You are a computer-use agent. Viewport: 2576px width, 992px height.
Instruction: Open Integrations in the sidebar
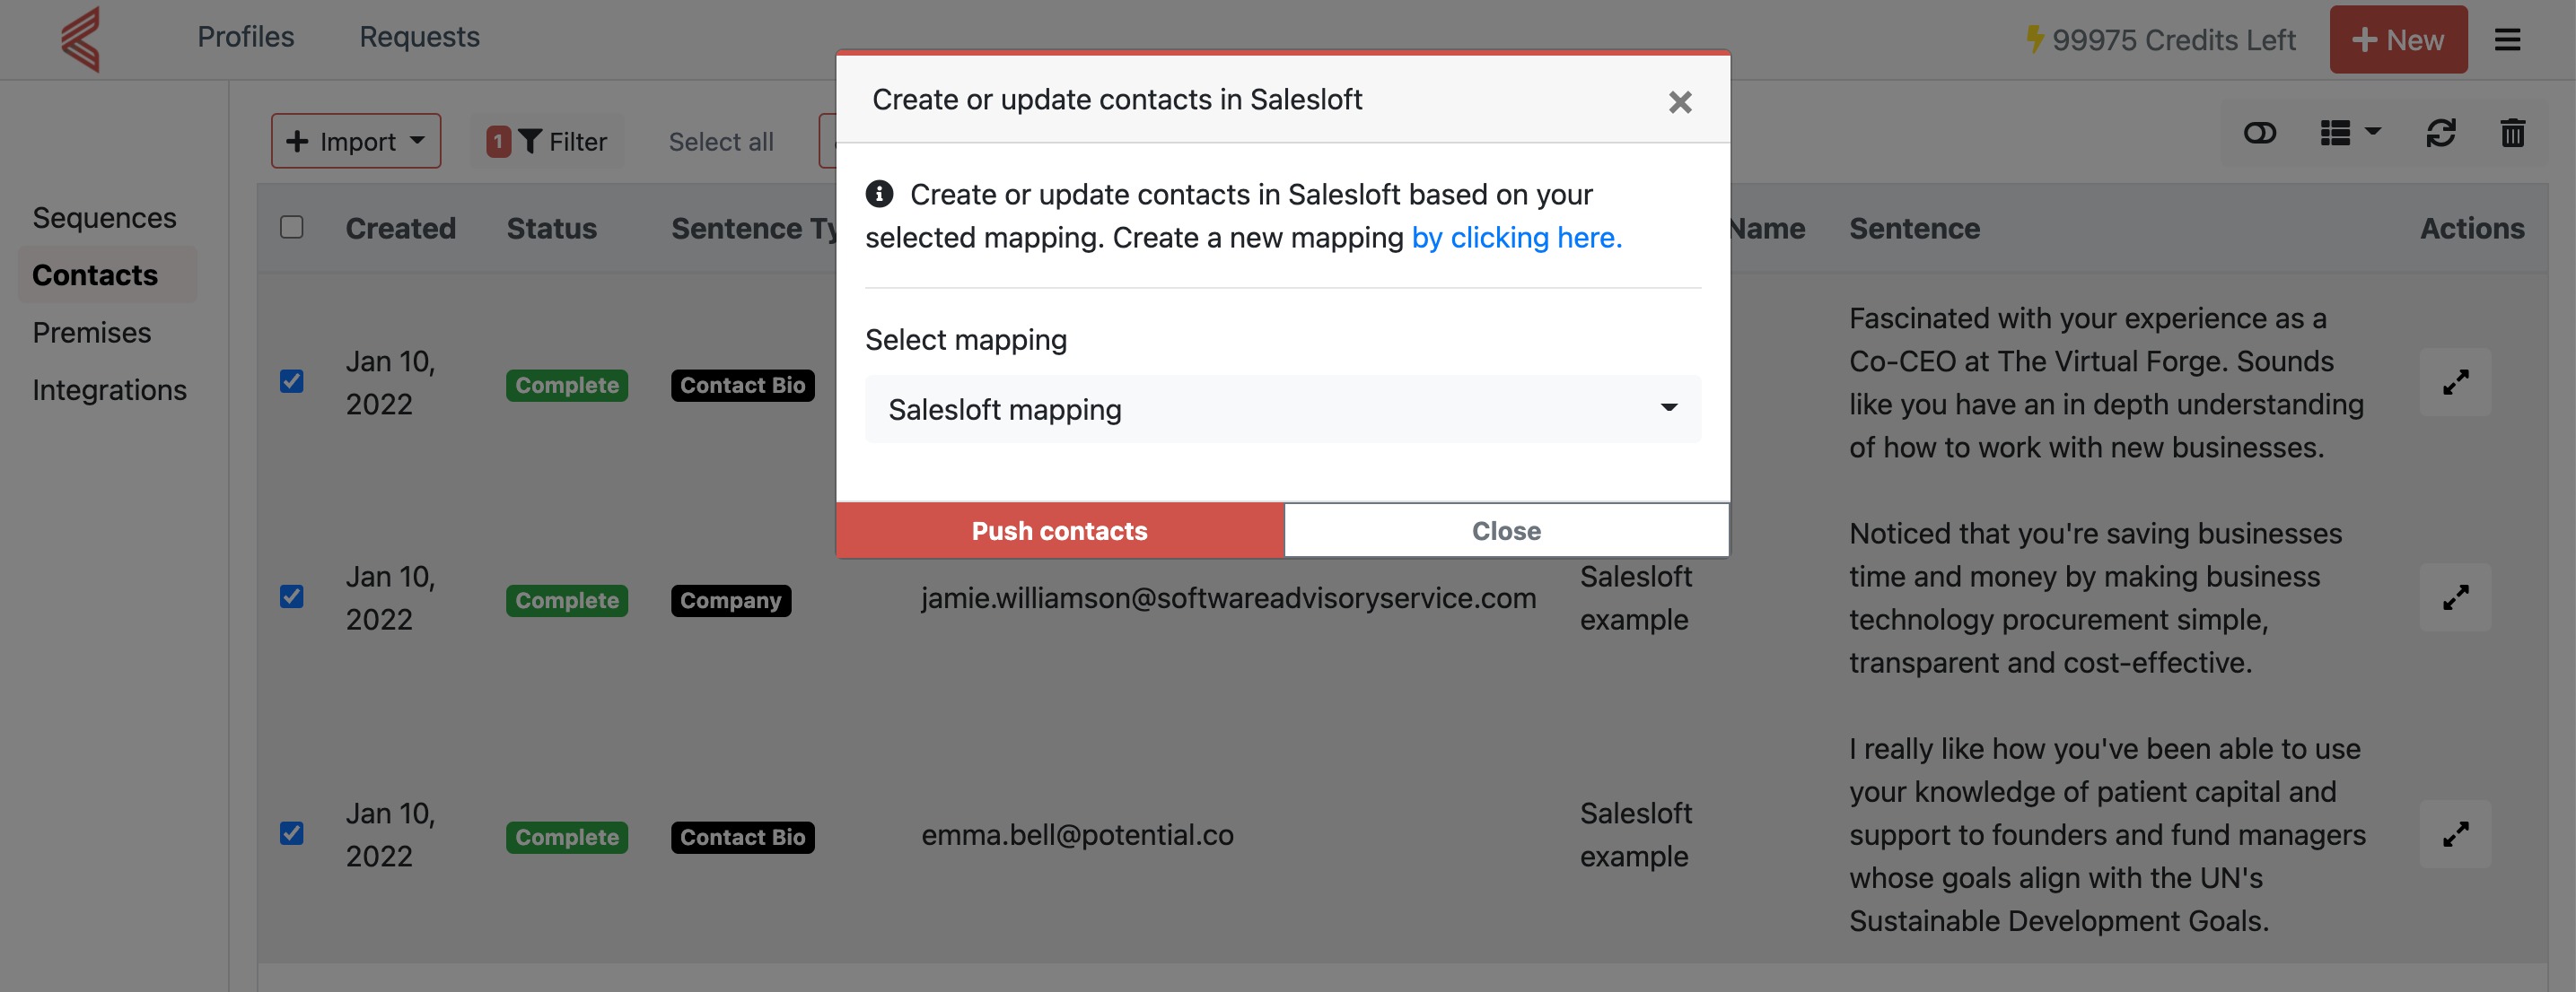[x=109, y=389]
